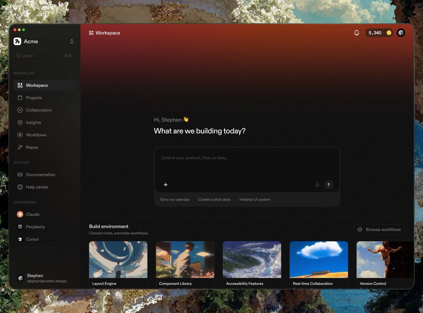Click the 'Accessibility Features' card title
This screenshot has width=423, height=313.
(x=245, y=283)
